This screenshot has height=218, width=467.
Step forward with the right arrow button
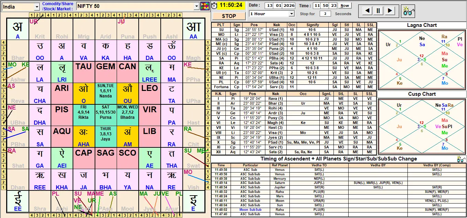[389, 11]
